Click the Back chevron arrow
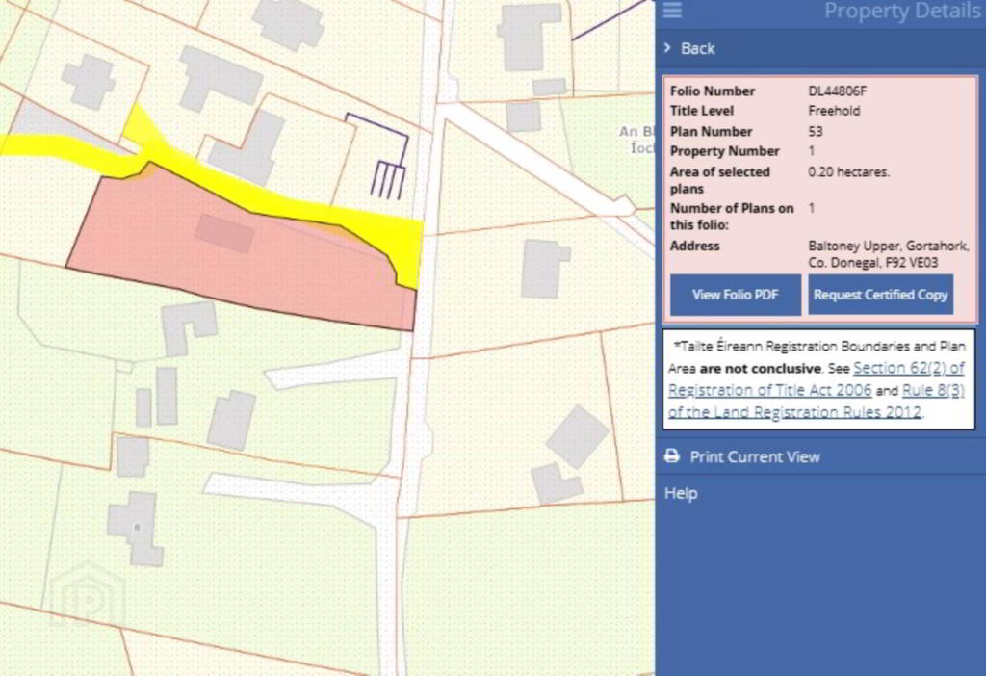Screen dimensions: 986x676 [x=666, y=48]
